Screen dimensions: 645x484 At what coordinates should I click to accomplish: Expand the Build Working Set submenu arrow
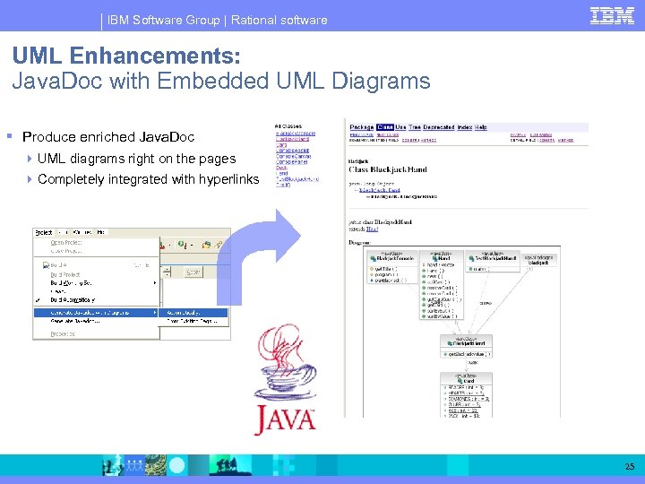pos(155,282)
